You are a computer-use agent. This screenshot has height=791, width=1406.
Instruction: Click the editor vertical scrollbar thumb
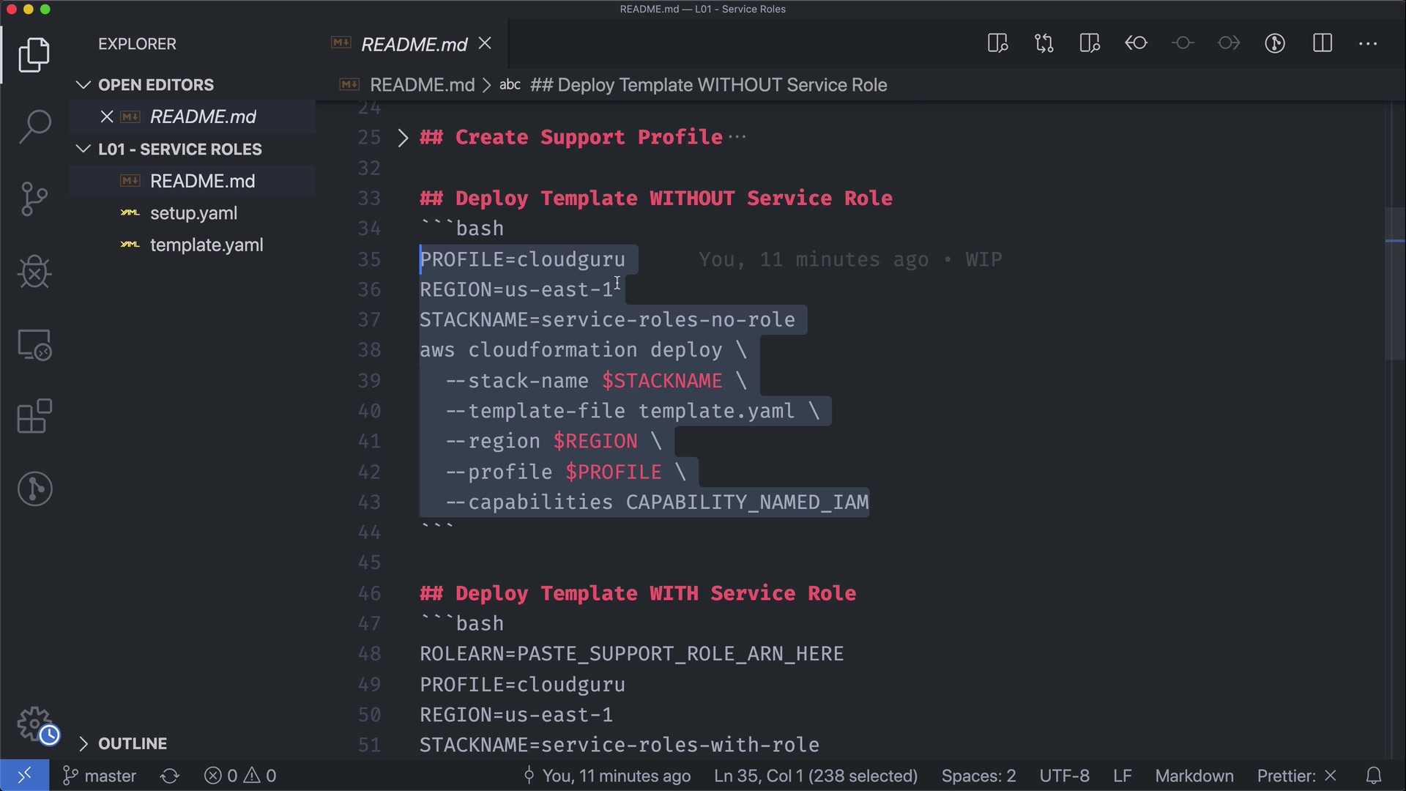(x=1394, y=284)
